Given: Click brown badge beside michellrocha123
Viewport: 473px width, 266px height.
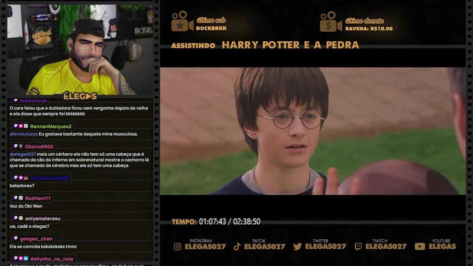Looking at the screenshot, I should click(x=26, y=178).
